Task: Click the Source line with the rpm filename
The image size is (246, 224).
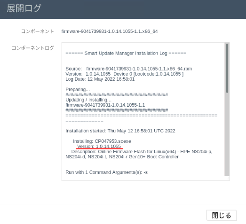Action: (x=129, y=69)
